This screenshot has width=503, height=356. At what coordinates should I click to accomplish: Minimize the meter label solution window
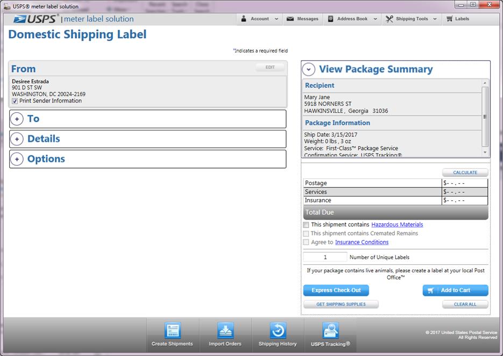click(x=461, y=4)
